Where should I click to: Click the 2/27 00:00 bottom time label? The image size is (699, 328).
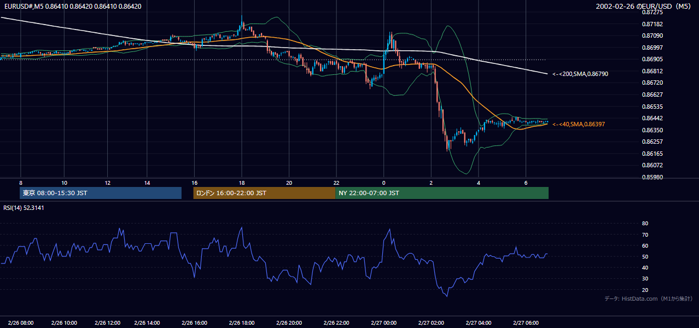383,323
